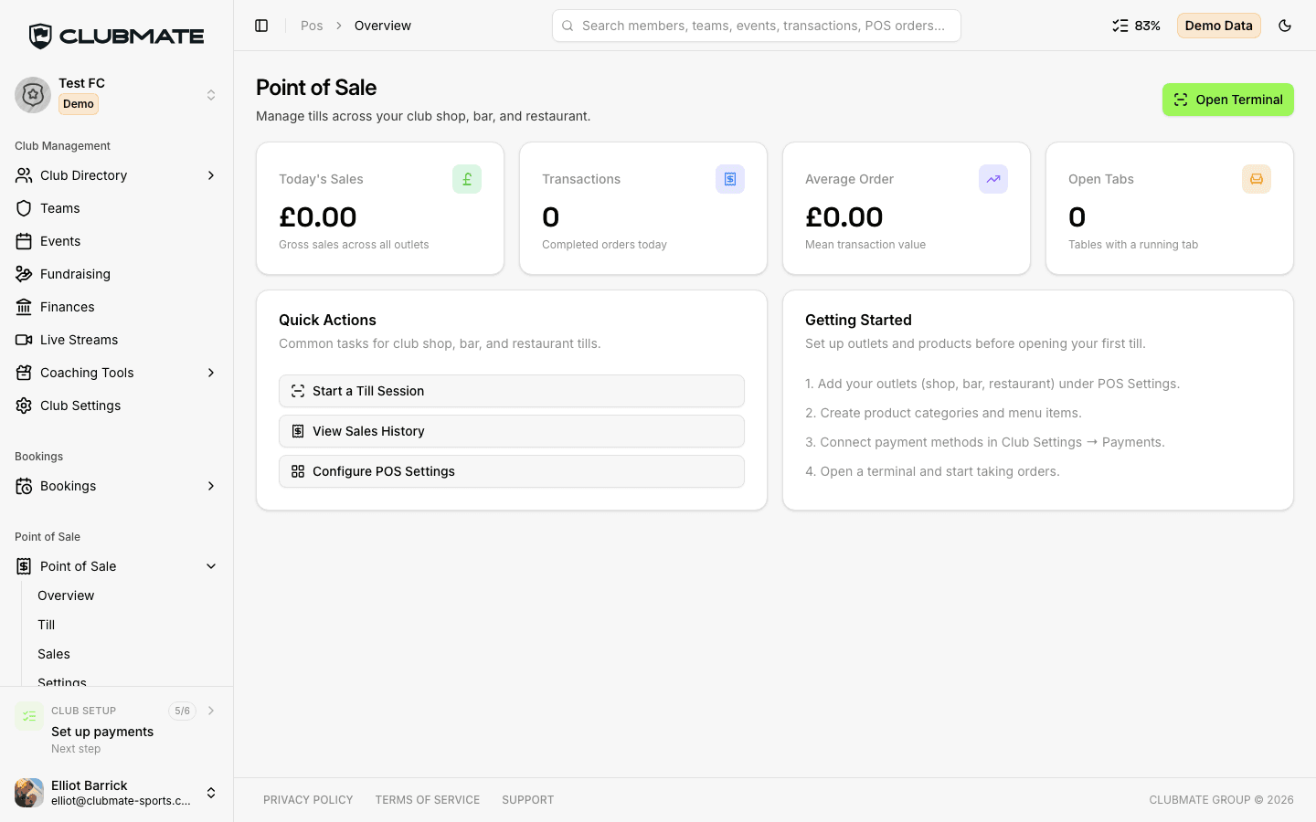1316x822 pixels.
Task: Open the Elliot Barrick account menu chevrons
Action: 211,793
